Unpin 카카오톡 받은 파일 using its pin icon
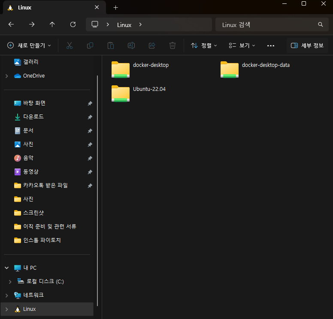Screen dimensions: 333x319 point(90,186)
